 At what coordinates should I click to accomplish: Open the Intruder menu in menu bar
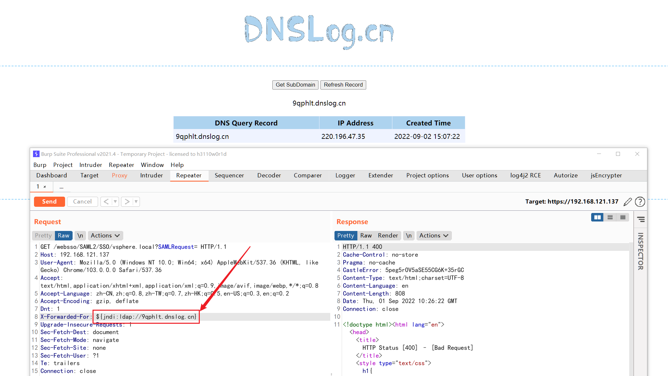point(91,165)
